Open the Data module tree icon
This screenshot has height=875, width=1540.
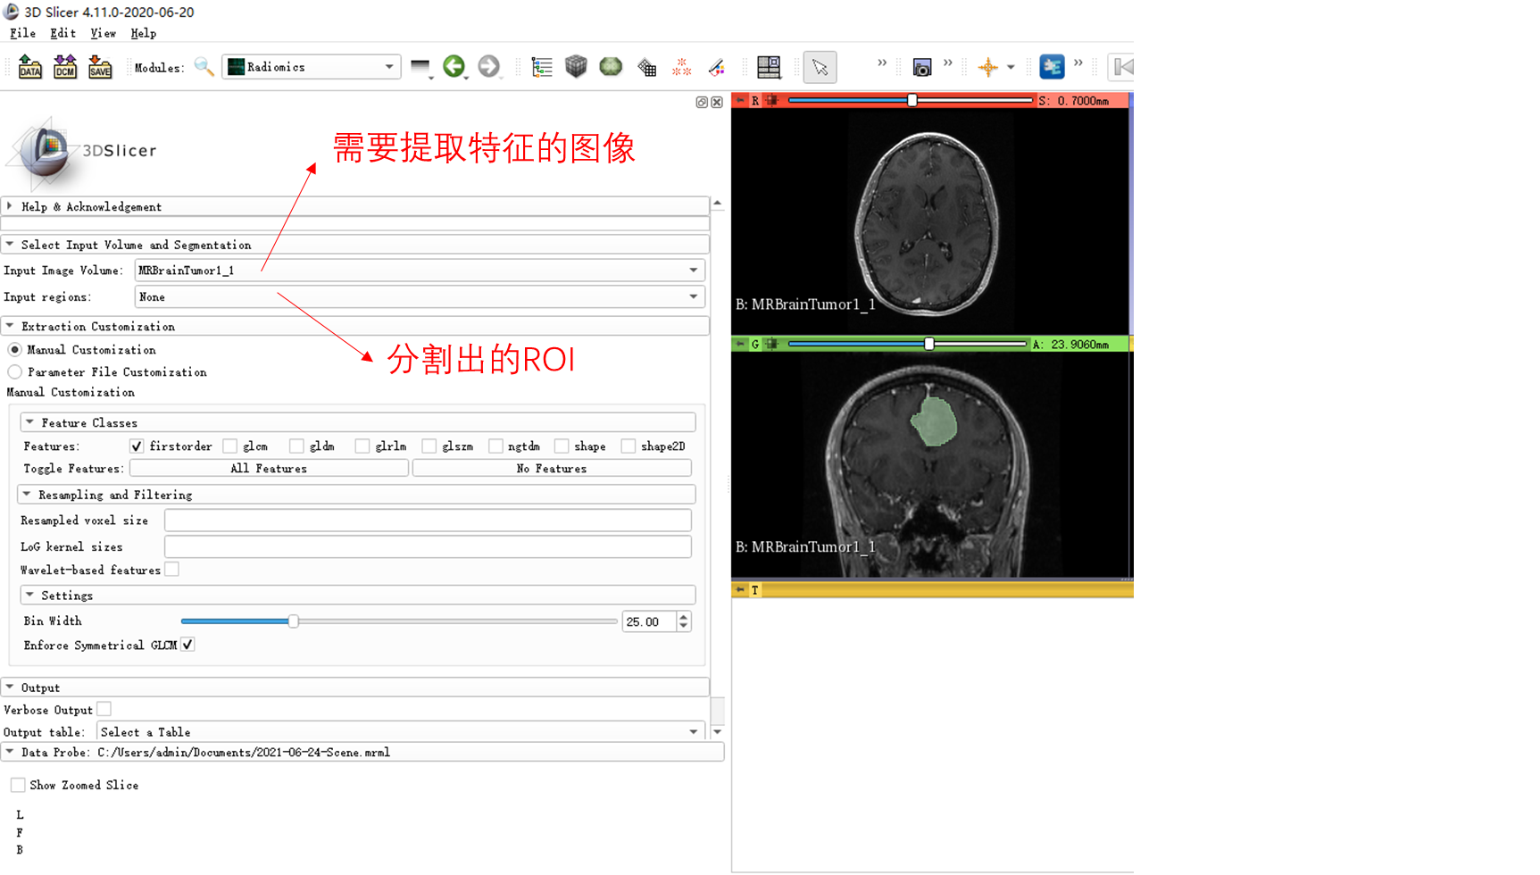pos(542,67)
